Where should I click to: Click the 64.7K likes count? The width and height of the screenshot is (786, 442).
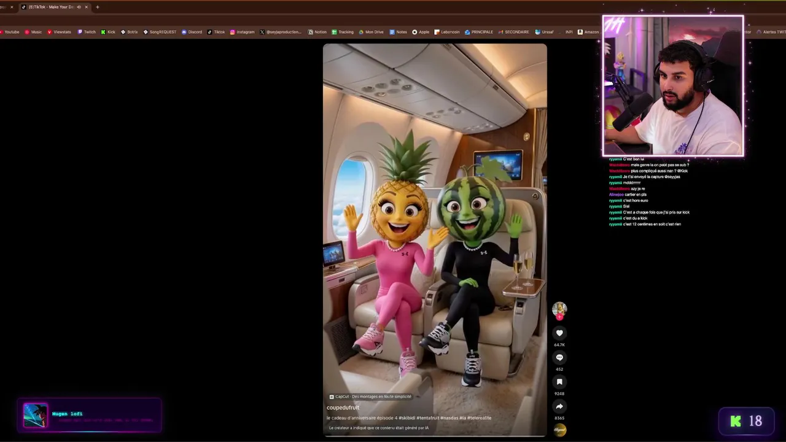tap(559, 345)
